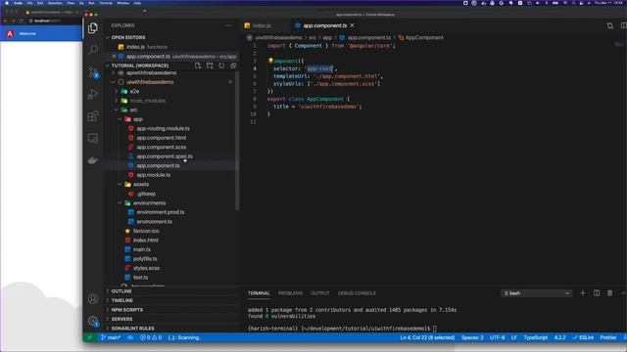Open the Explorer view in activity bar

(93, 28)
